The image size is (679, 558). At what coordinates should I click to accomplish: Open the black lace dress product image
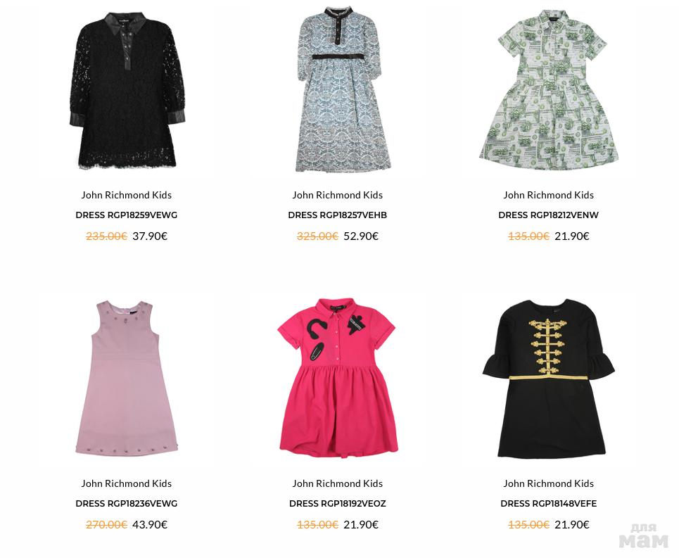tap(127, 90)
